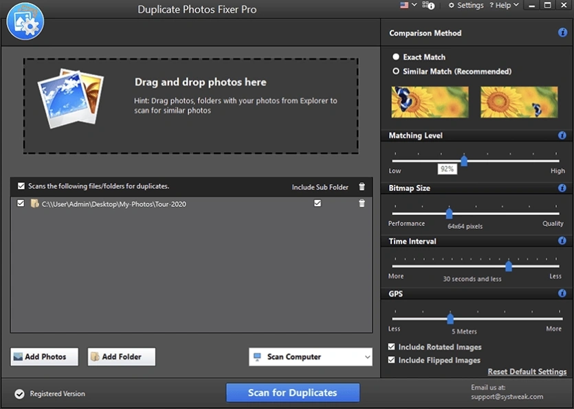
Task: Click the QR/info icon near the language selector
Action: point(428,5)
